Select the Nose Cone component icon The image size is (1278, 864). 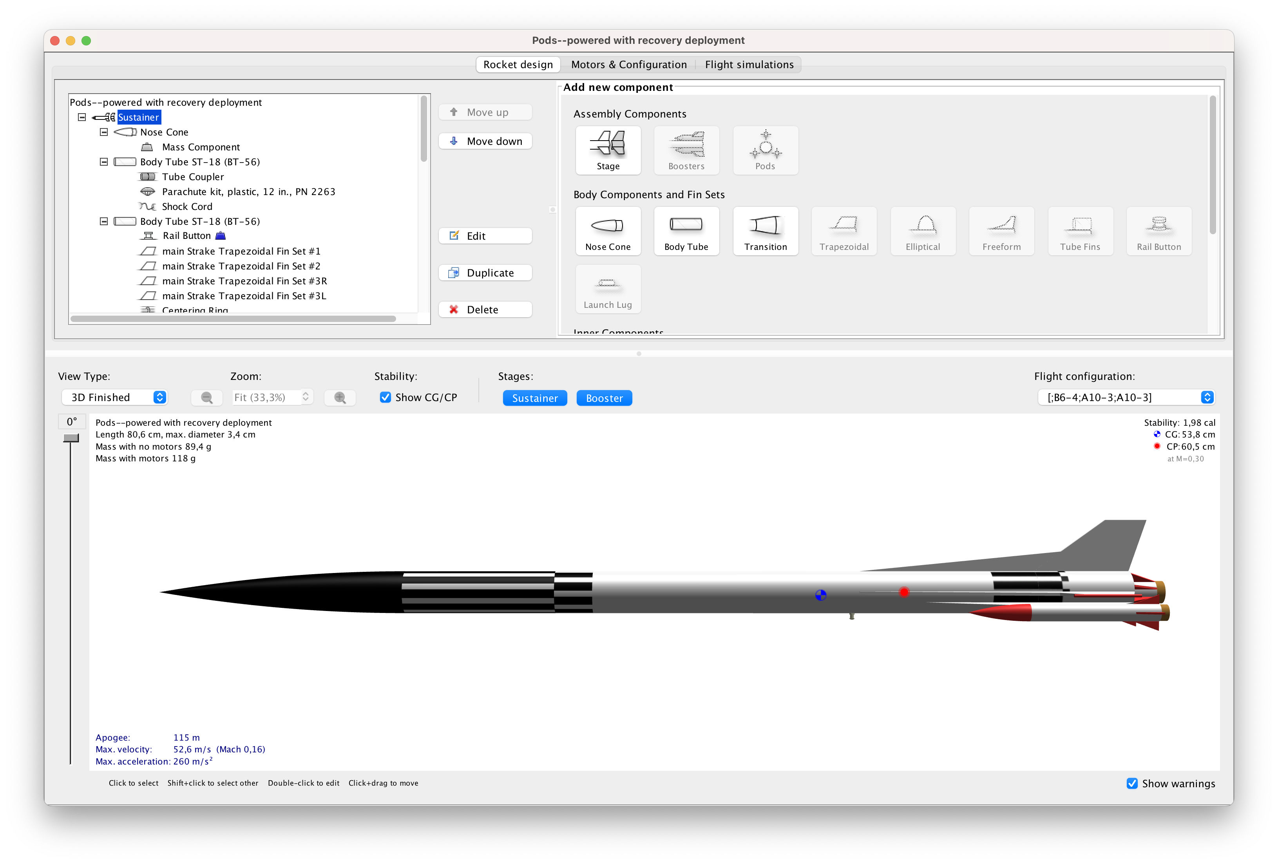point(607,229)
